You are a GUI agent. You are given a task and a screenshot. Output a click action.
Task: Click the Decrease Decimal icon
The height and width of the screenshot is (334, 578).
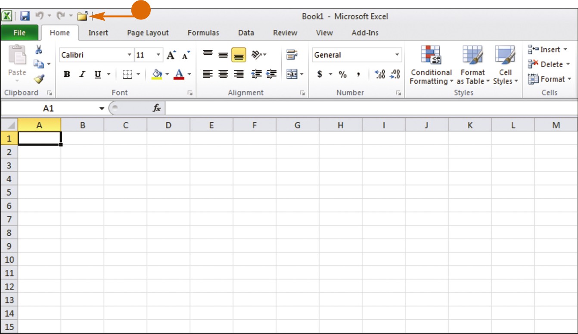point(395,74)
